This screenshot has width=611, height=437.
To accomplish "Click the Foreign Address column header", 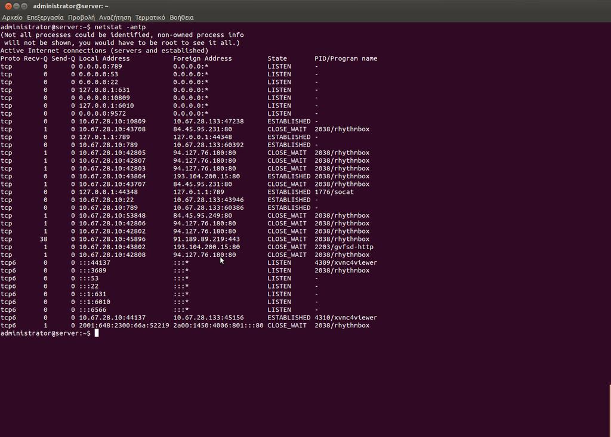I will coord(202,58).
